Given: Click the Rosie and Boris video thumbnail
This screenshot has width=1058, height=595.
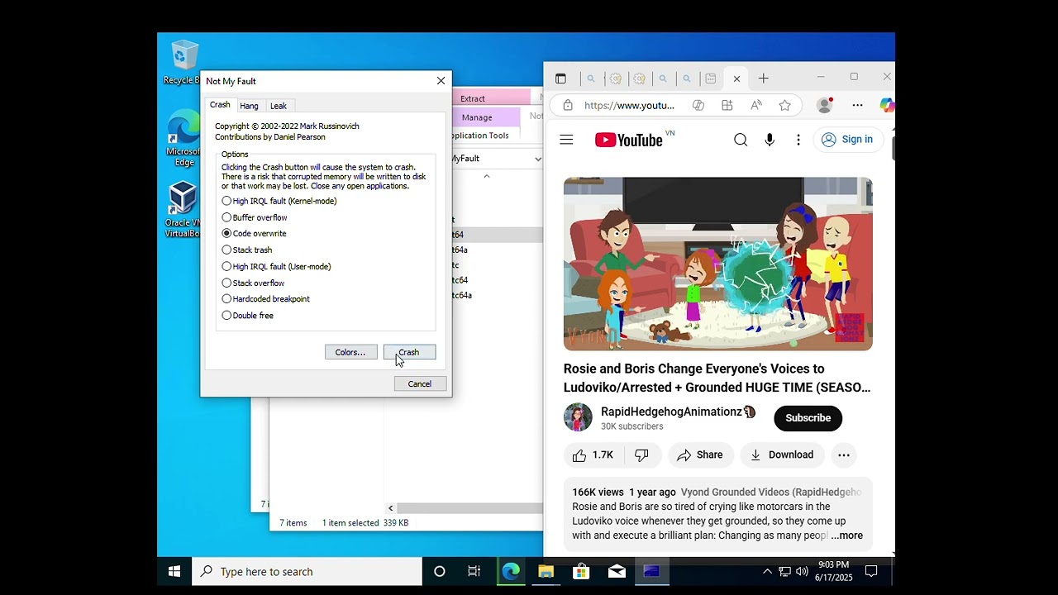Looking at the screenshot, I should coord(717,264).
